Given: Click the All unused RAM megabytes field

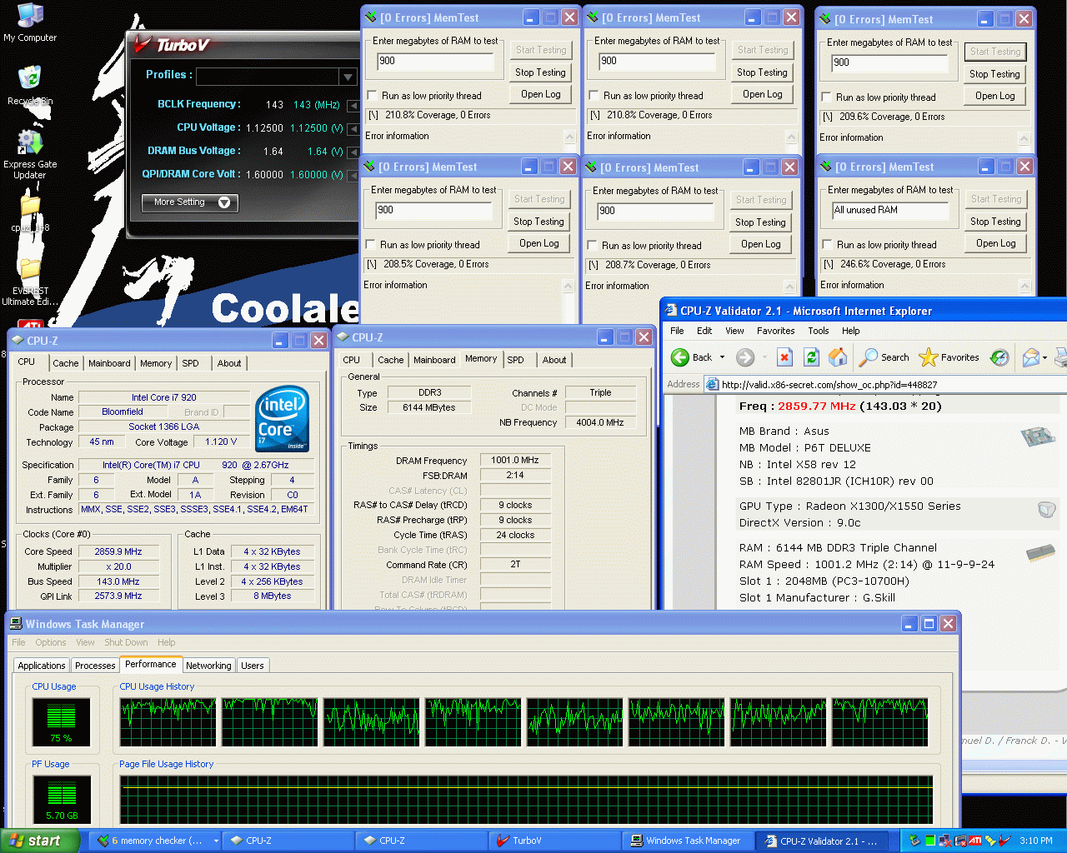Looking at the screenshot, I should pos(890,212).
